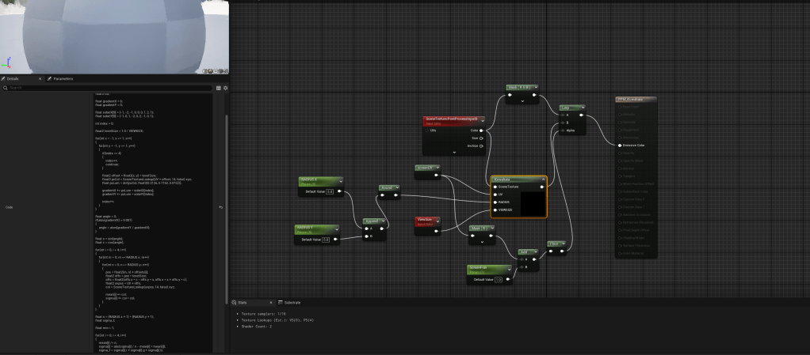Click the search magnifier icon in Details
The height and width of the screenshot is (355, 810).
click(5, 88)
